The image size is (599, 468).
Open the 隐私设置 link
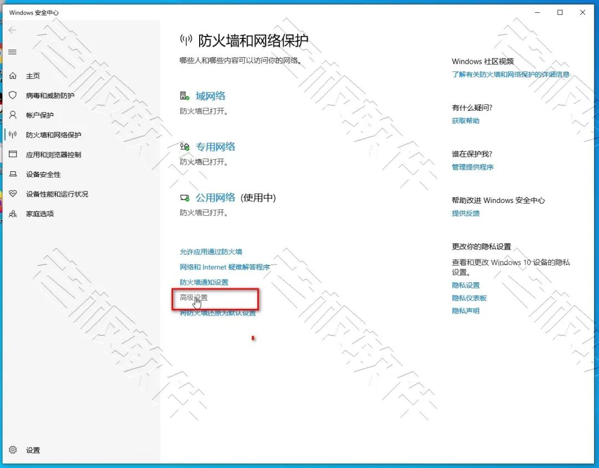[x=466, y=285]
